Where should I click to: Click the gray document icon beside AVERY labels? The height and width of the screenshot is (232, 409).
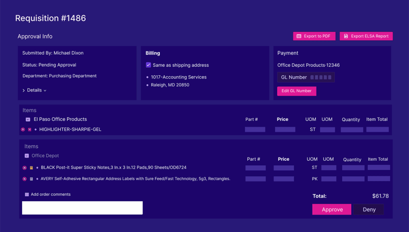32,179
